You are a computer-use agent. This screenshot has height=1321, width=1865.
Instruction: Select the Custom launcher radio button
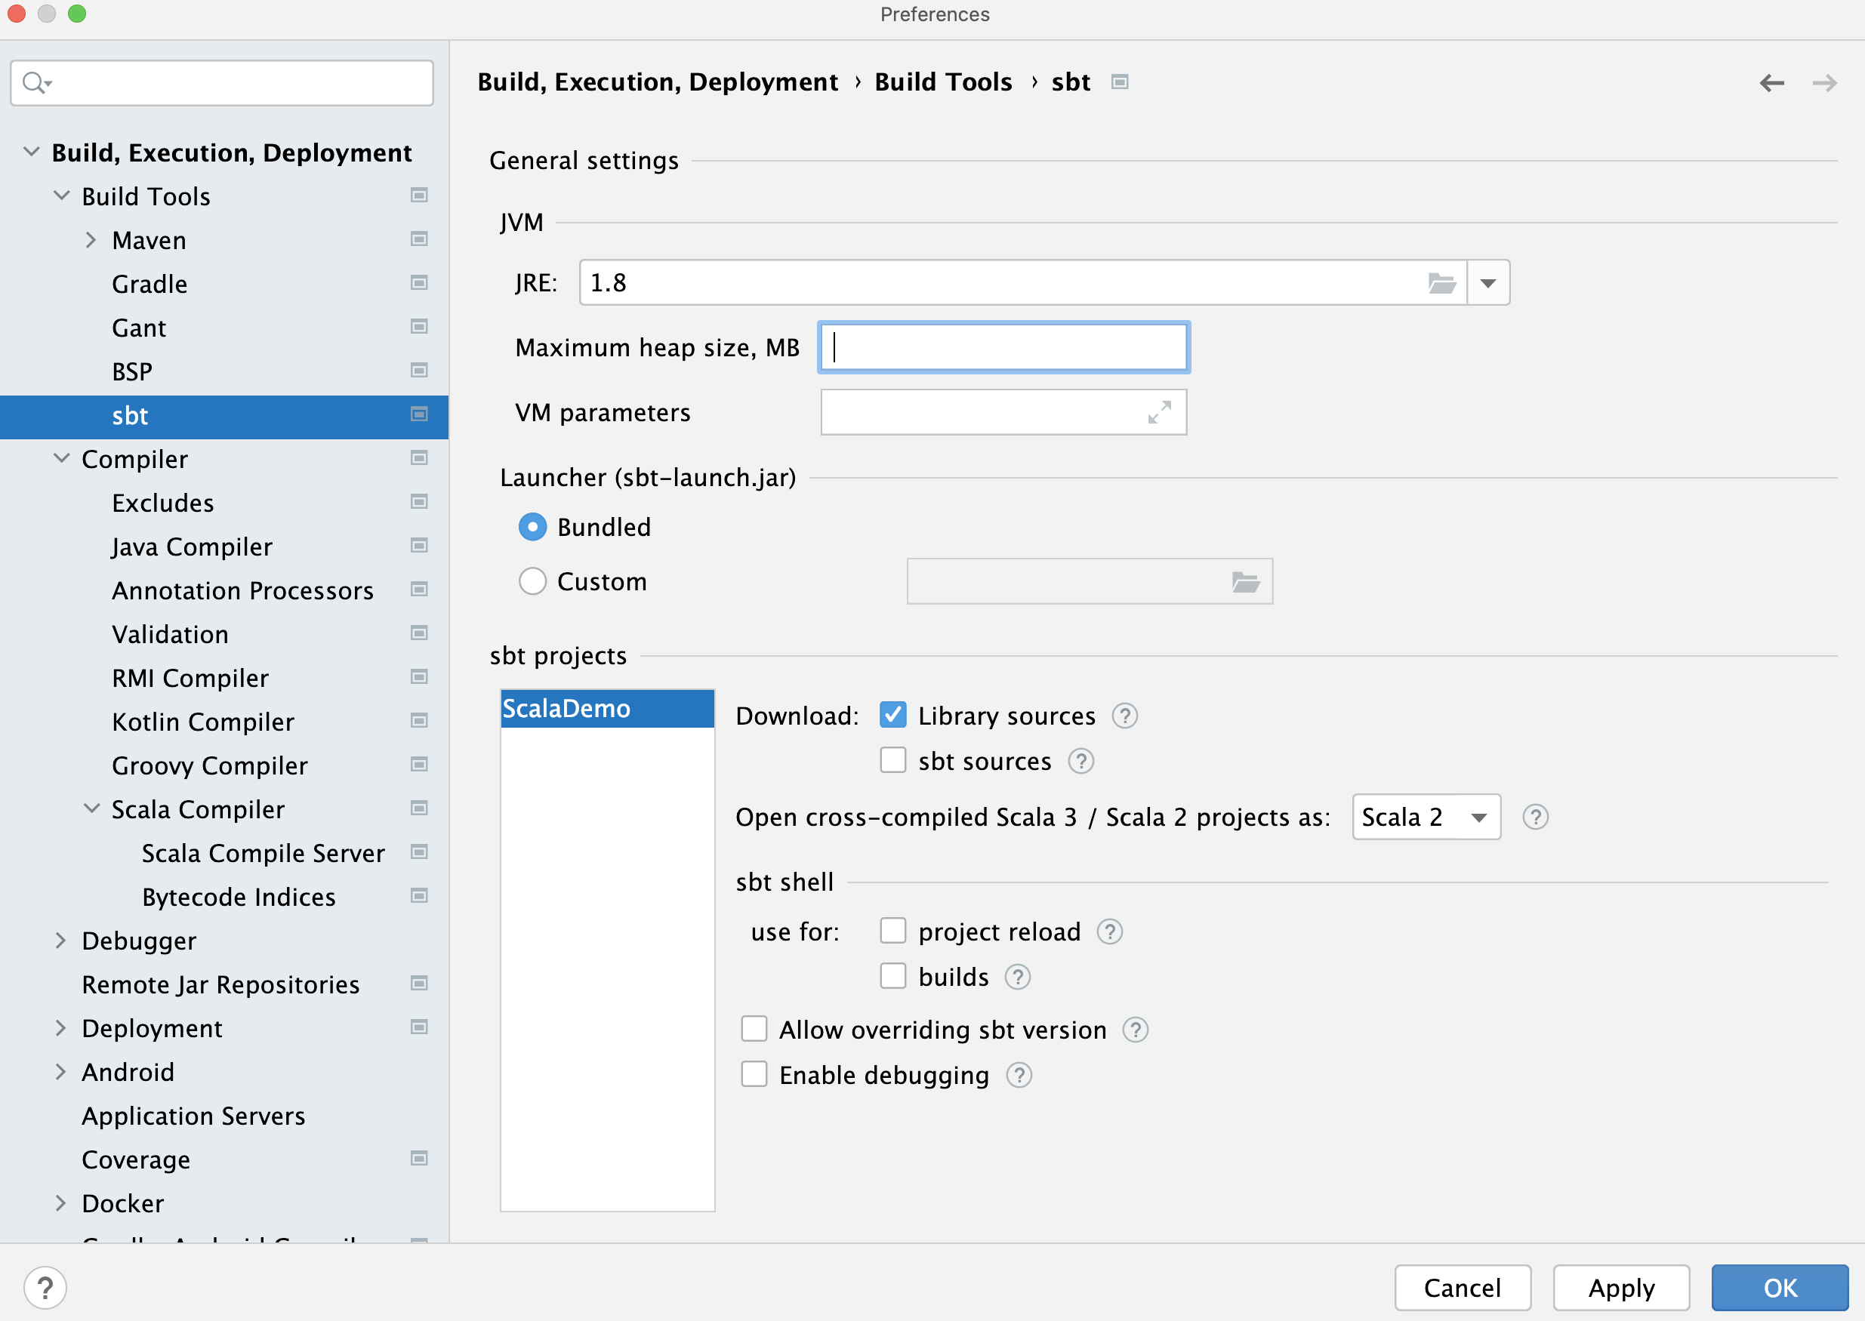[532, 581]
